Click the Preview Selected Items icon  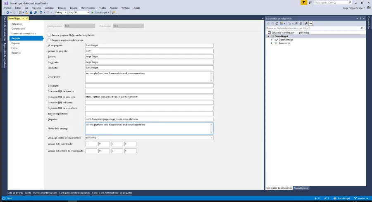(310, 24)
